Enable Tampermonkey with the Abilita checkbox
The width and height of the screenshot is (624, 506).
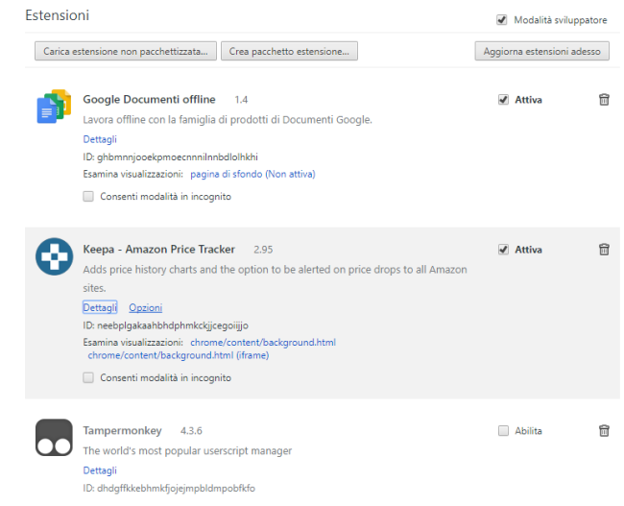pyautogui.click(x=503, y=431)
